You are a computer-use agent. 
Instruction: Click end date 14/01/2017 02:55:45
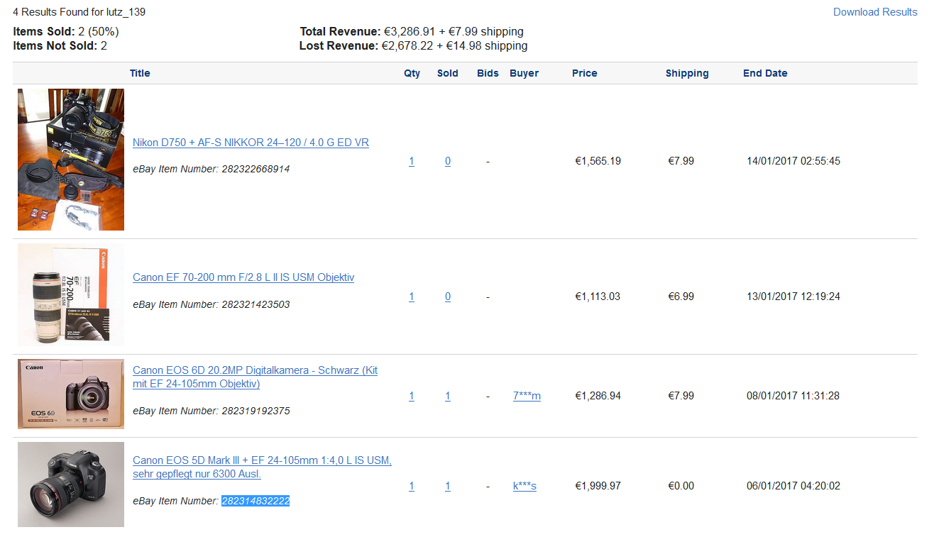(793, 161)
